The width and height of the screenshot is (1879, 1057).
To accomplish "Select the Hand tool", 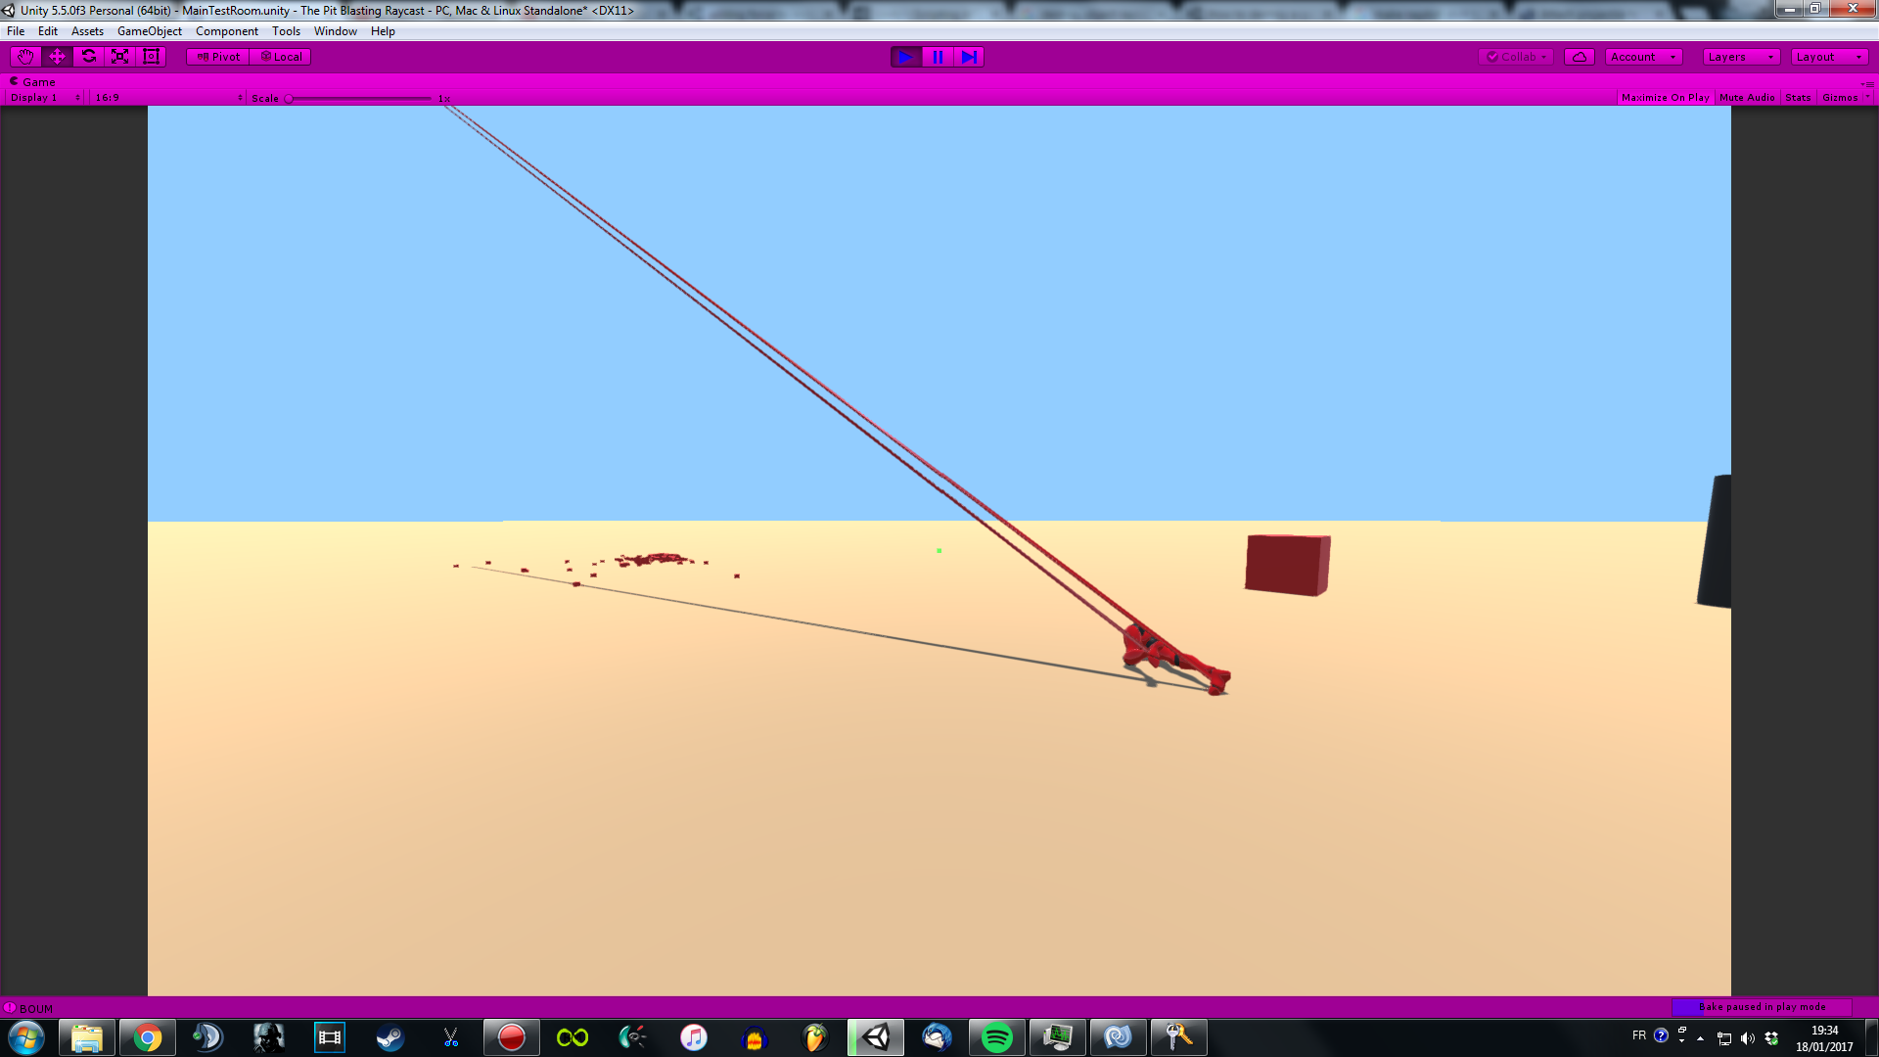I will [x=25, y=57].
